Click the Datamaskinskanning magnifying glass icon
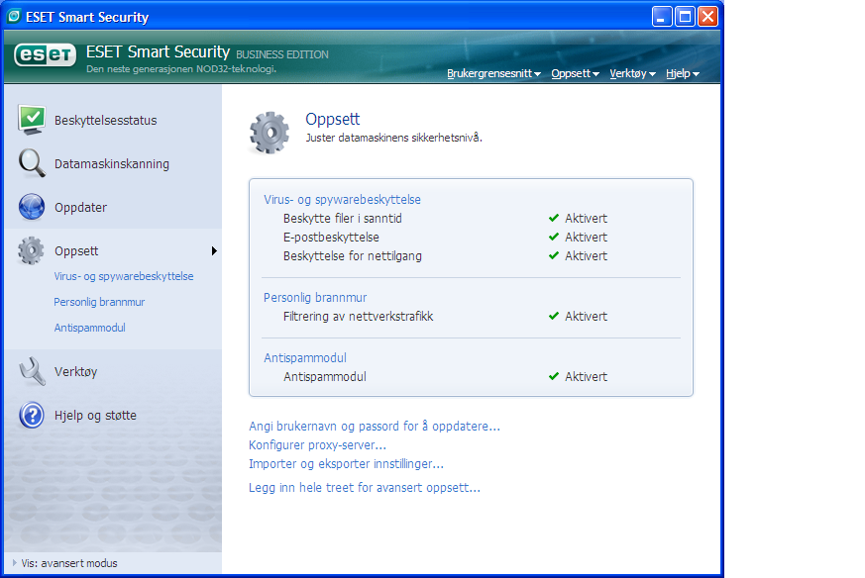 pos(32,163)
